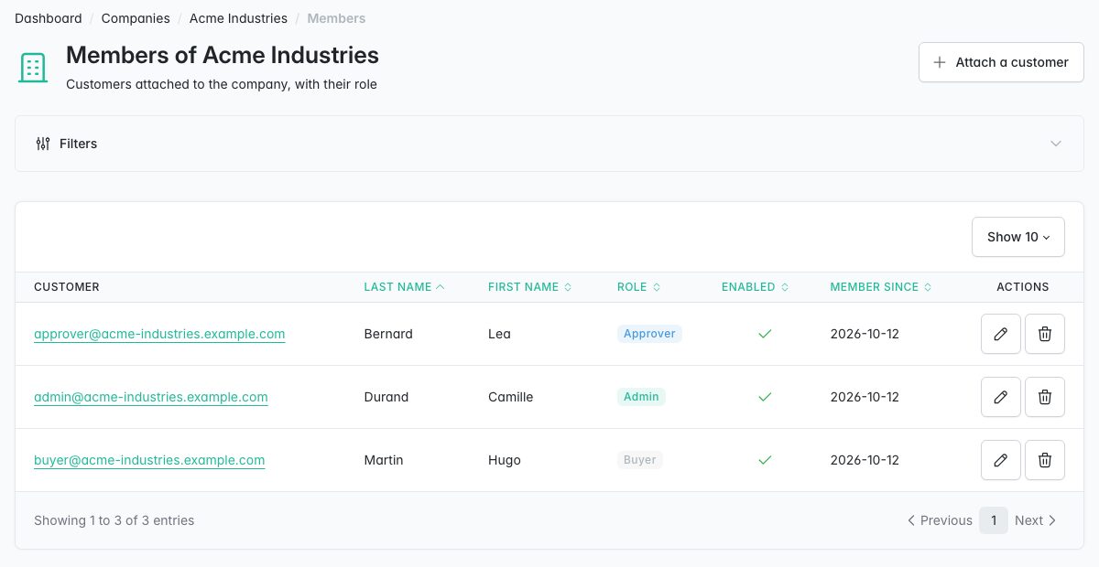Image resolution: width=1099 pixels, height=567 pixels.
Task: Click the Buyer role badge
Action: [640, 460]
